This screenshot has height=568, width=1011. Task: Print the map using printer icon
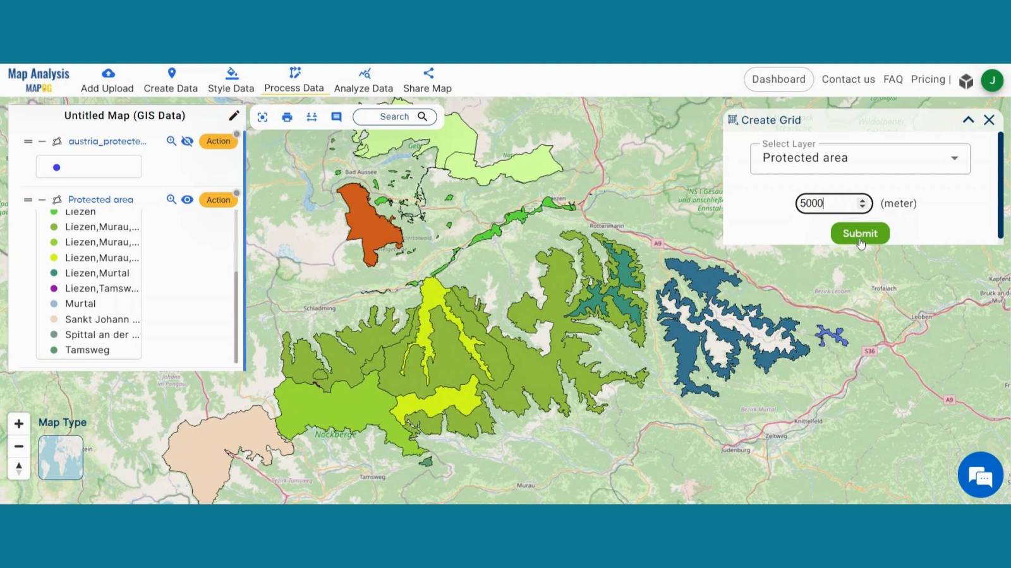pos(287,117)
